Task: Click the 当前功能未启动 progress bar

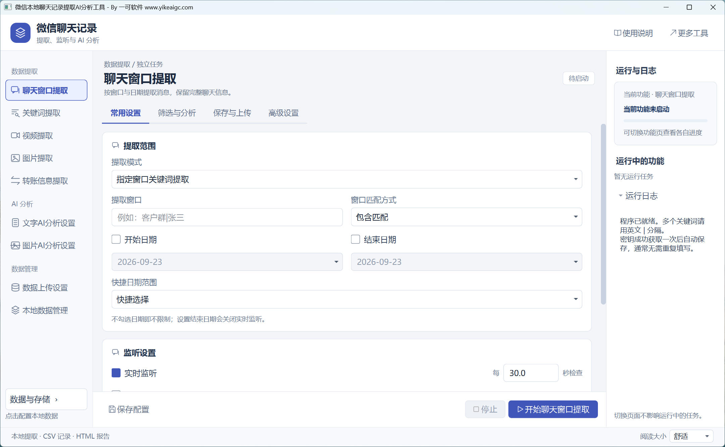Action: tap(665, 120)
